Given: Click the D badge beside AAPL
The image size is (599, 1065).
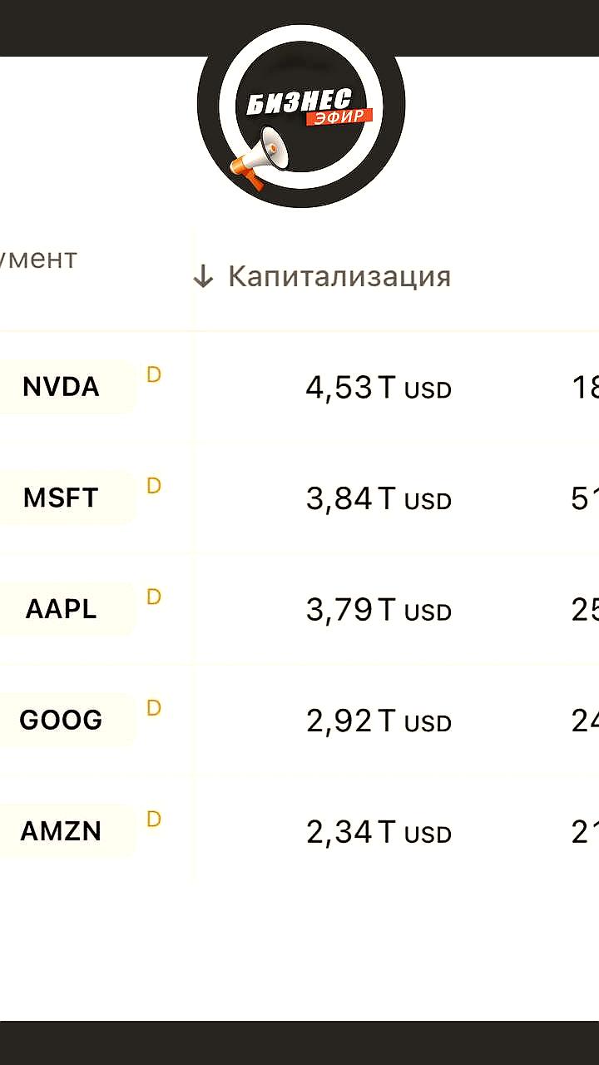Looking at the screenshot, I should pyautogui.click(x=154, y=597).
